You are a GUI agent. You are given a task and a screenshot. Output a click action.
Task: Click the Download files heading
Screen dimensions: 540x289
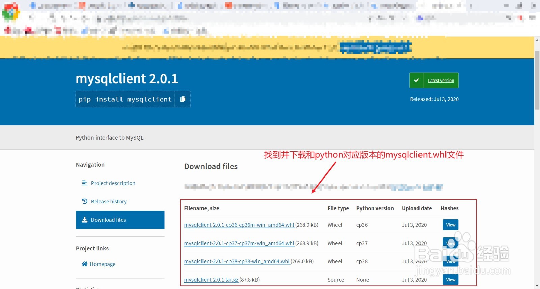coord(211,166)
